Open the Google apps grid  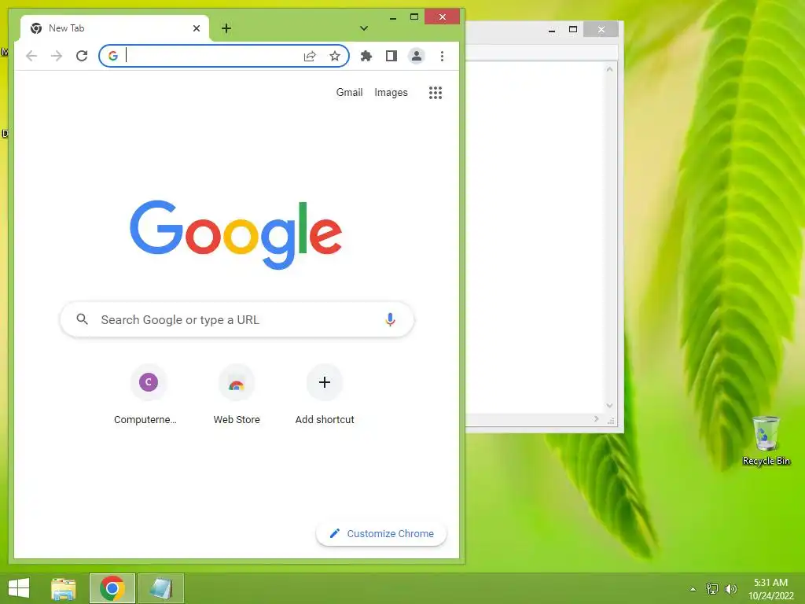[x=436, y=93]
